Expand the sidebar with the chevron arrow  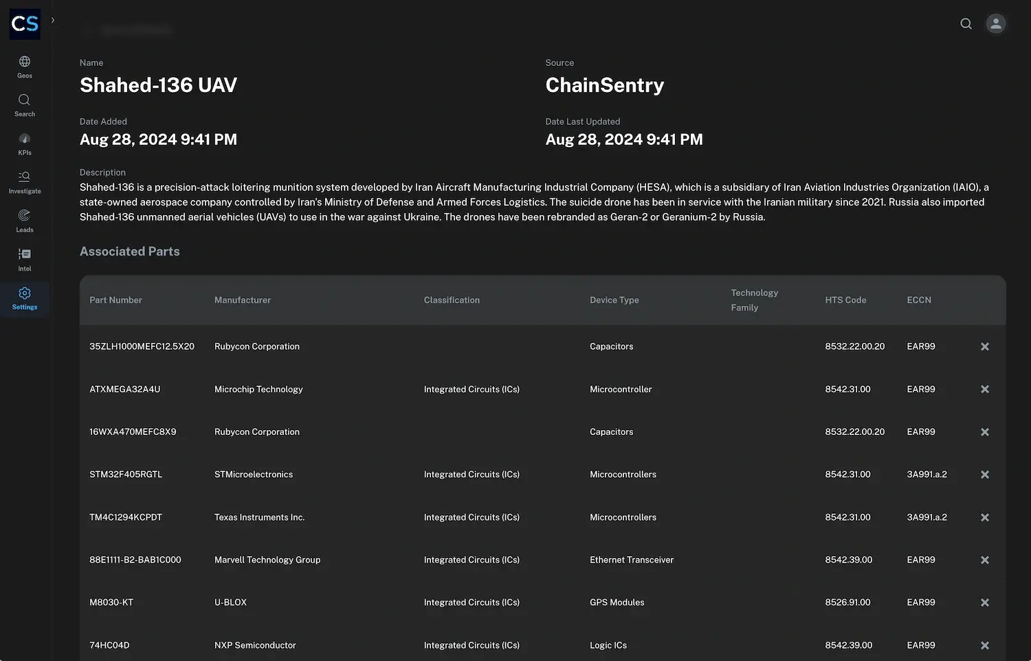pos(53,20)
